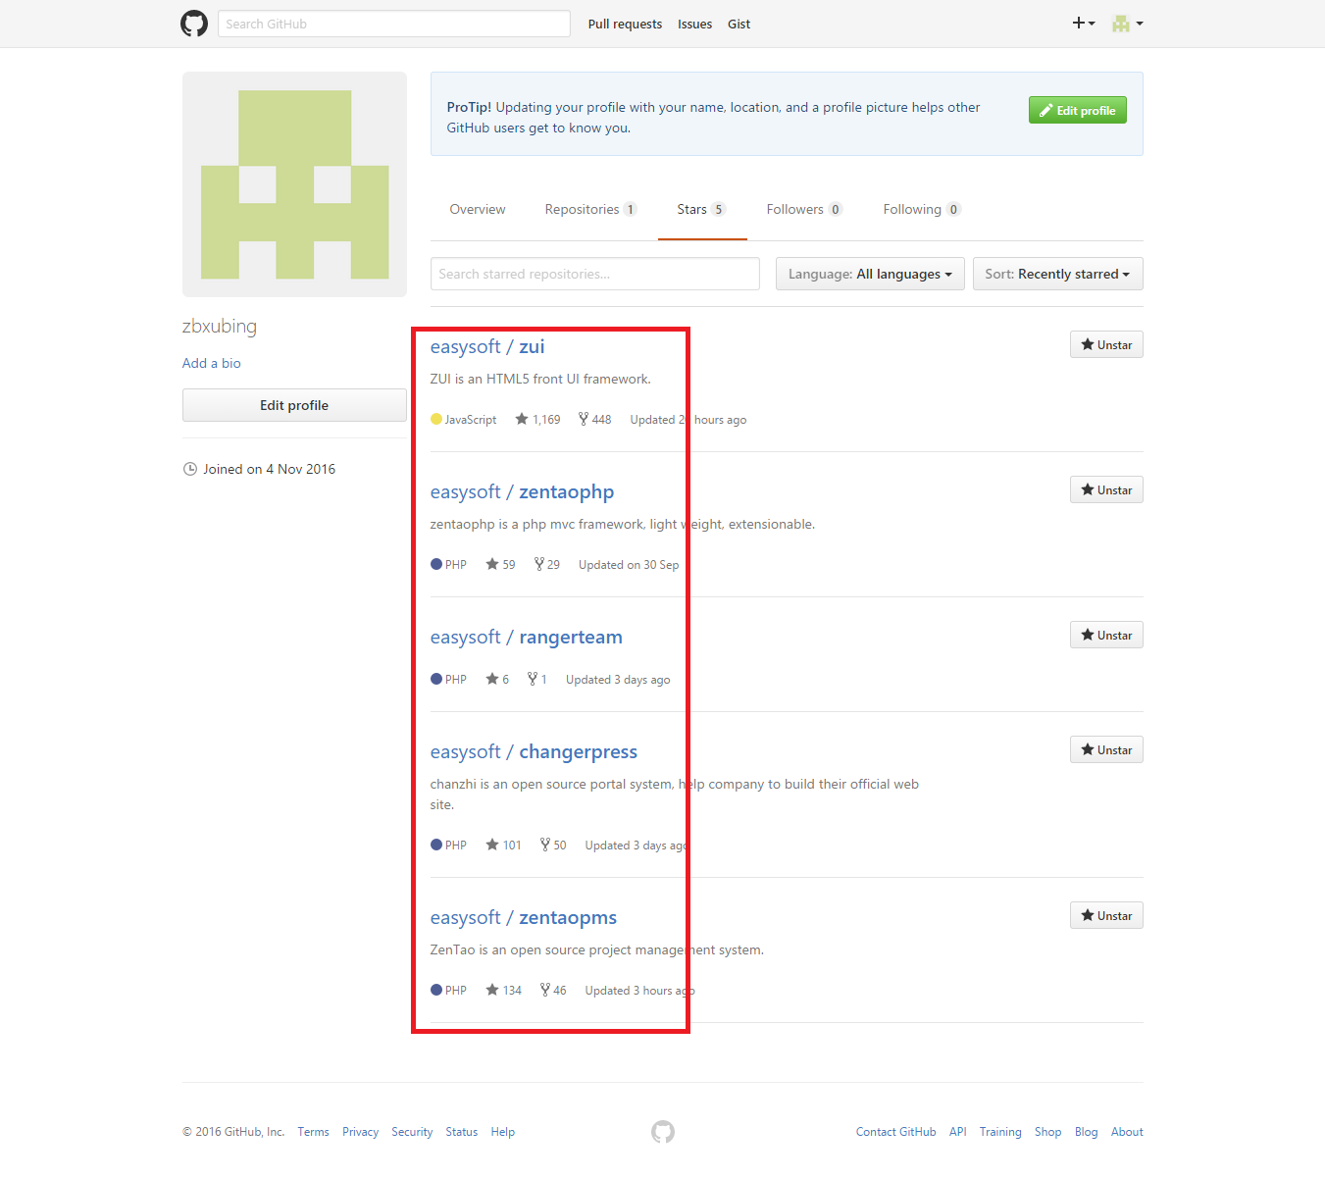Unstar the easysoft/changerpress repository
The width and height of the screenshot is (1325, 1179).
[x=1106, y=750]
